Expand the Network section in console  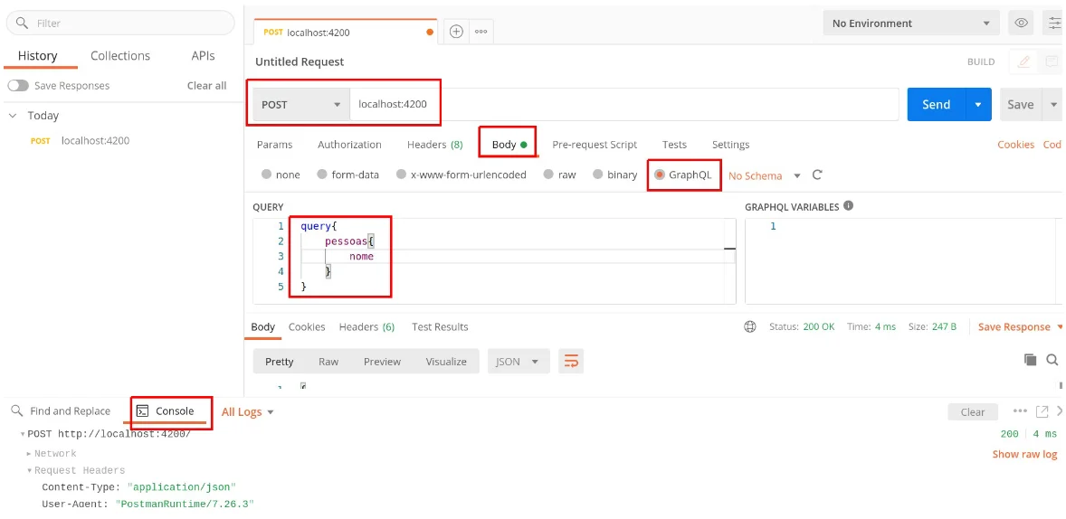pyautogui.click(x=29, y=453)
